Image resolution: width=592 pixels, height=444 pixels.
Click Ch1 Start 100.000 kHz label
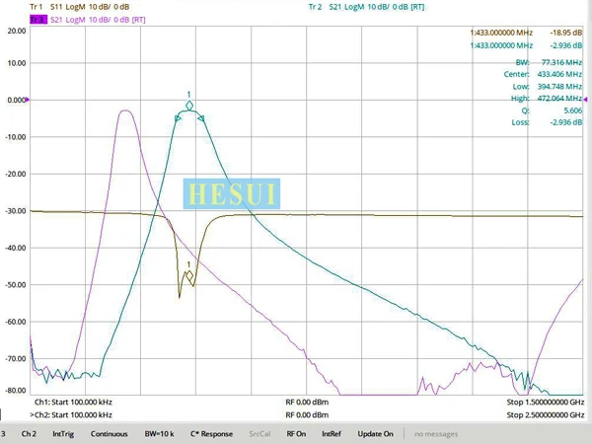click(73, 403)
